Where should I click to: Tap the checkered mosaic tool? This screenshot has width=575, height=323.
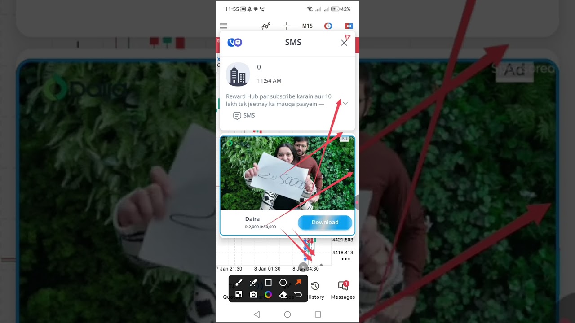pyautogui.click(x=239, y=295)
